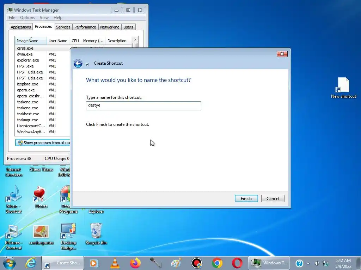Switch to the Networking tab

[110, 27]
